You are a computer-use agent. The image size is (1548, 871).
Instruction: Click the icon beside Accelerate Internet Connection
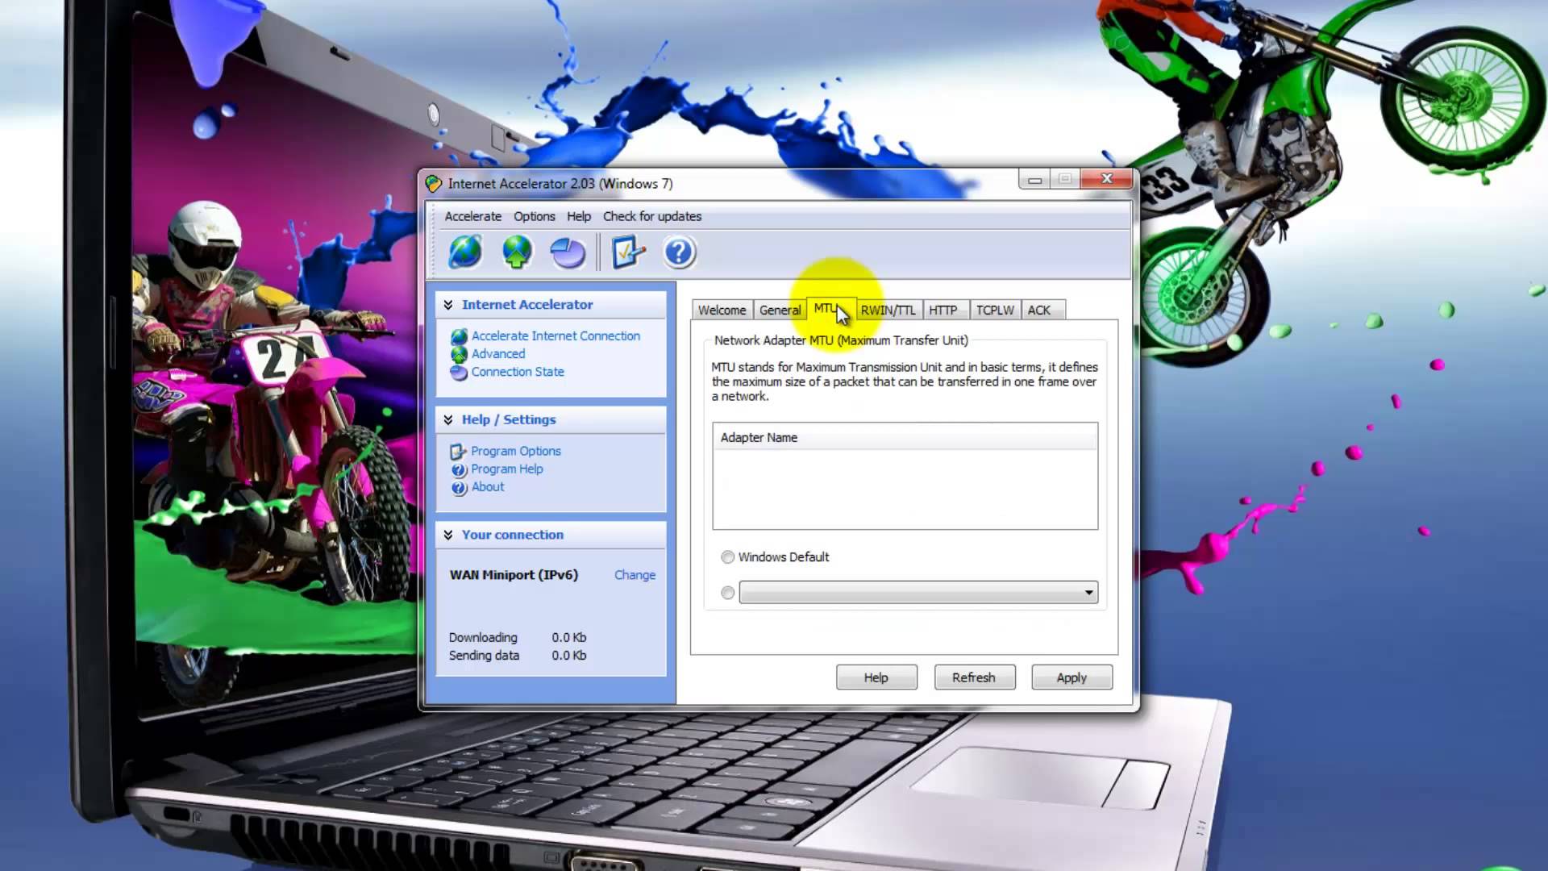tap(459, 336)
